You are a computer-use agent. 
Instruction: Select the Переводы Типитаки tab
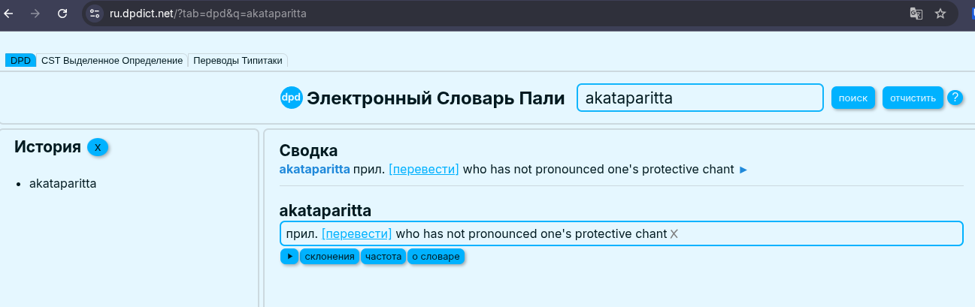(x=238, y=61)
